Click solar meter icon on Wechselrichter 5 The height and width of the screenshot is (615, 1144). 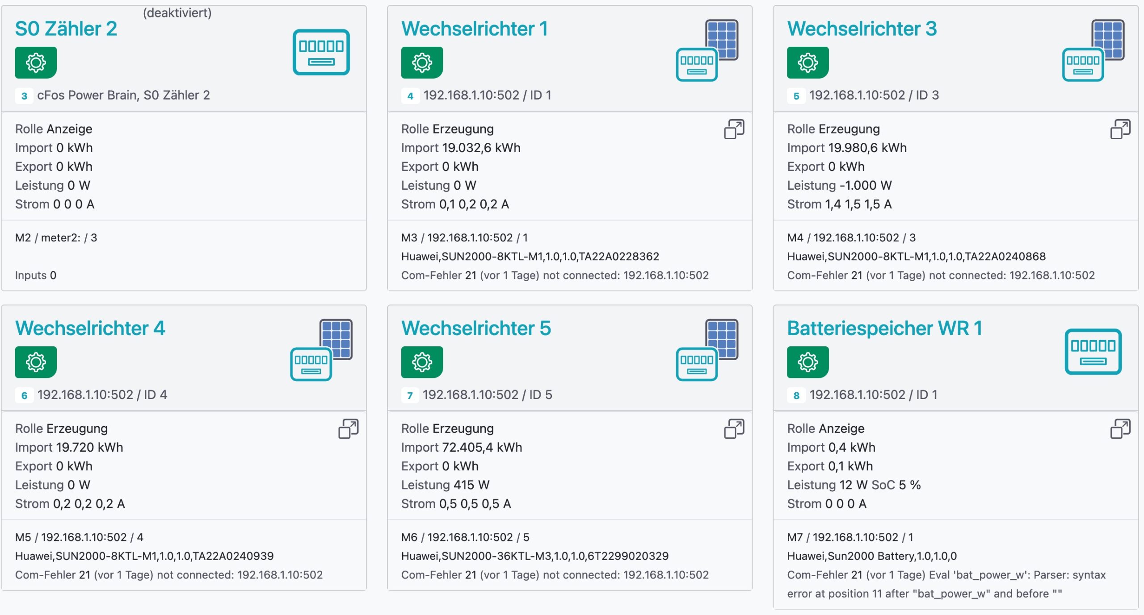(707, 350)
